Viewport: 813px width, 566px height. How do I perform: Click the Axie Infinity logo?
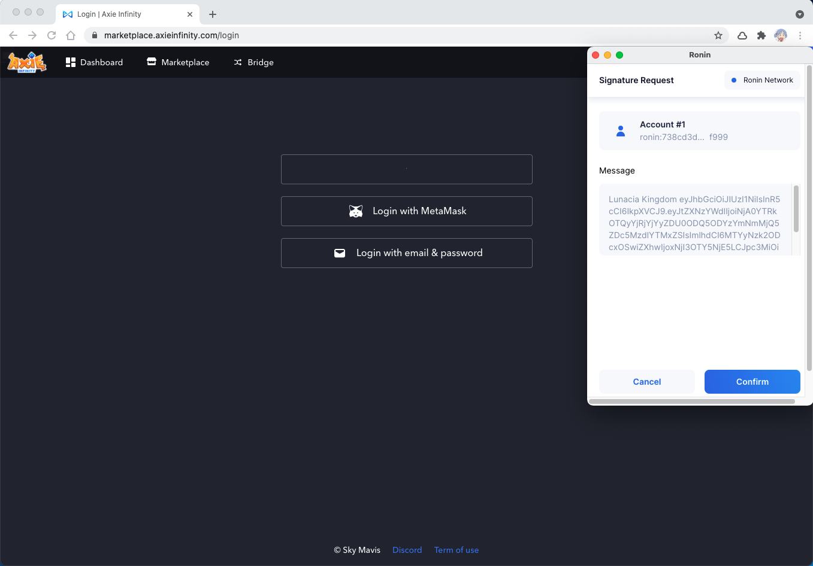[26, 62]
